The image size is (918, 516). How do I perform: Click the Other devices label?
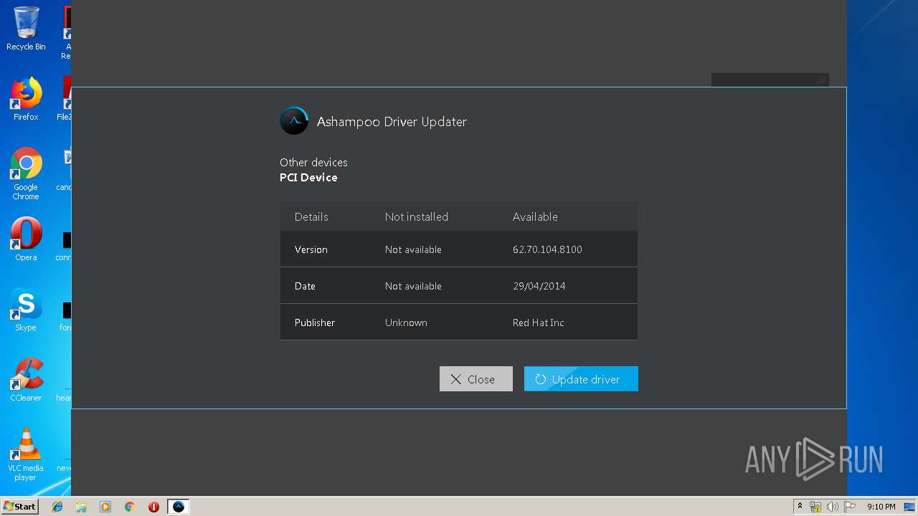click(313, 162)
